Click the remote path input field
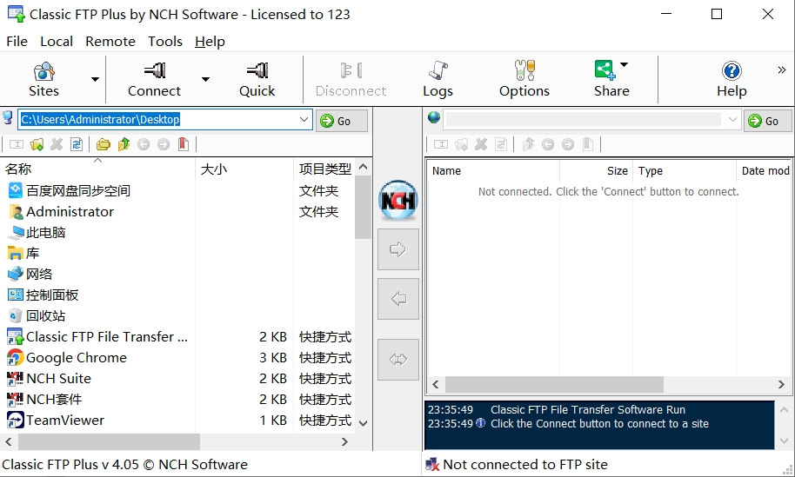The image size is (795, 477). coord(583,120)
